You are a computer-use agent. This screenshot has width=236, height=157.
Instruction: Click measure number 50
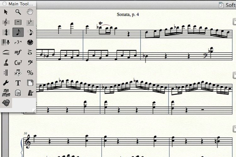point(25,133)
